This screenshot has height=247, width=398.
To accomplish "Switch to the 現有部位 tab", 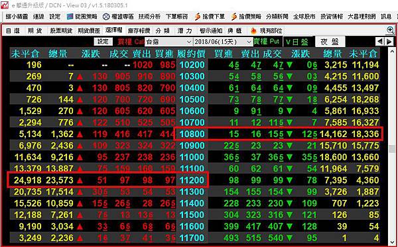I will pyautogui.click(x=267, y=31).
